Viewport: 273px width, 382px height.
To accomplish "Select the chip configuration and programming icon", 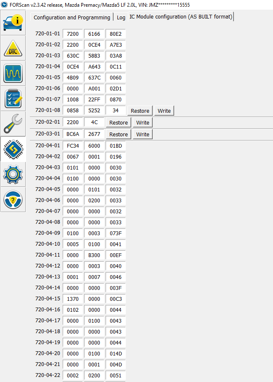I will click(x=13, y=149).
